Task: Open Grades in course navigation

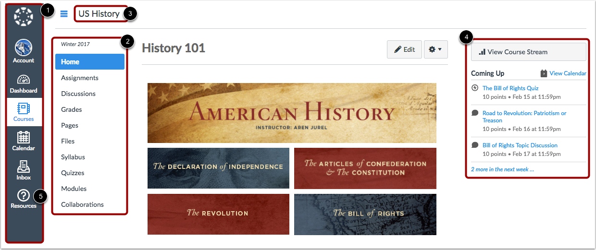Action: click(72, 109)
